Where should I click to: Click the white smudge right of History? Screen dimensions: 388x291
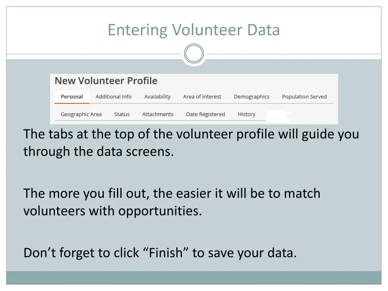coord(278,116)
